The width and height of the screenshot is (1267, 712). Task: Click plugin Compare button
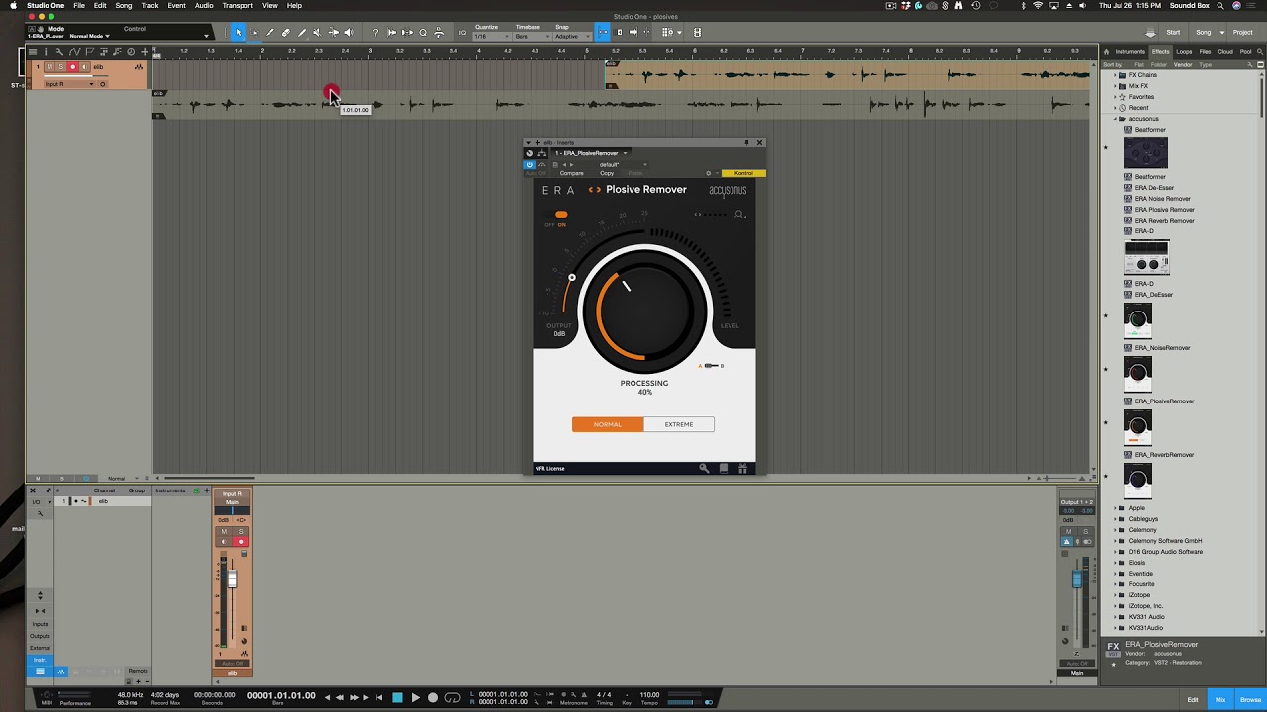click(x=572, y=173)
